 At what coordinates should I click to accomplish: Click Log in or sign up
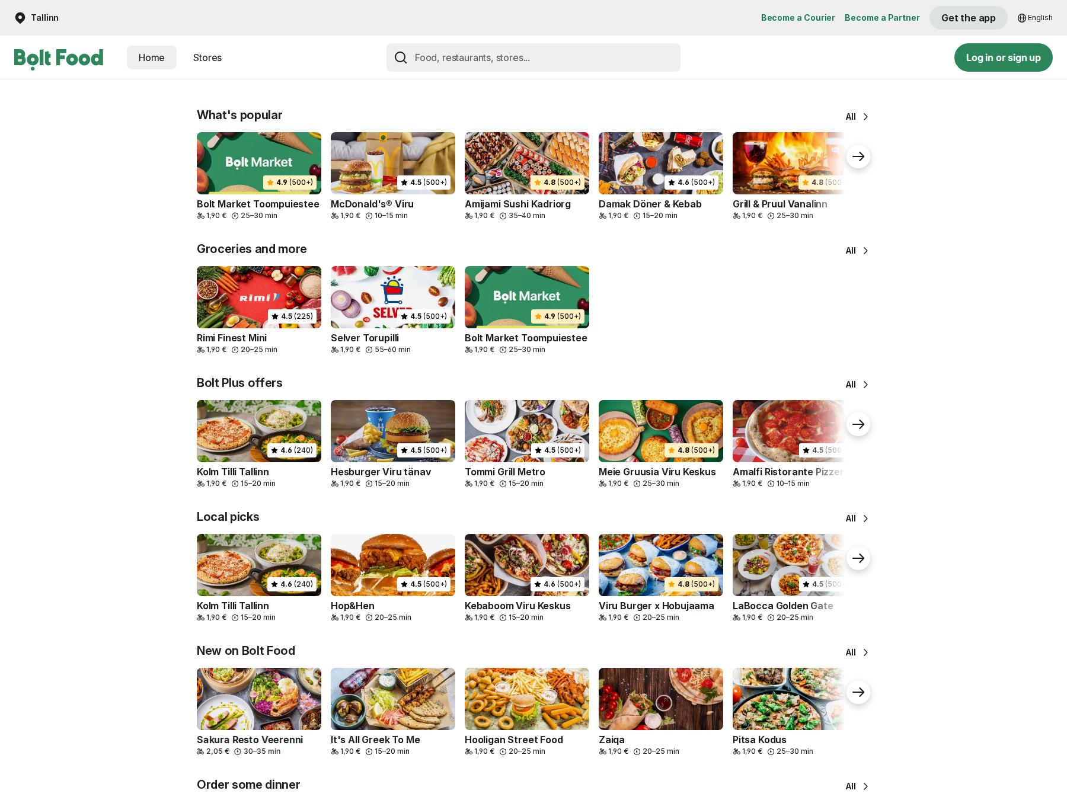pos(1004,57)
